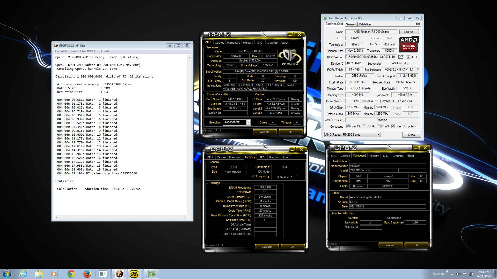The image size is (497, 279).
Task: Click the volume speaker tray icon
Action: pyautogui.click(x=458, y=274)
